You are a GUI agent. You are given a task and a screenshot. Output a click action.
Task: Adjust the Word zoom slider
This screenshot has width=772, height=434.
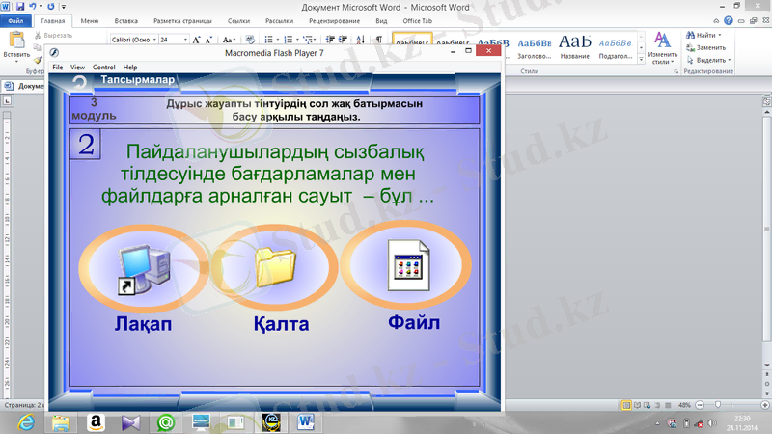click(x=716, y=404)
